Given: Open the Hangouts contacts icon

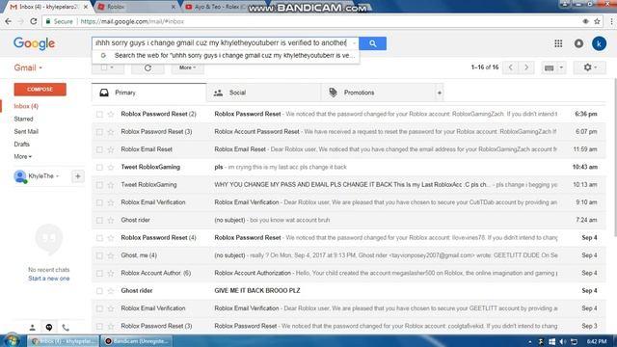Looking at the screenshot, I should tap(32, 328).
